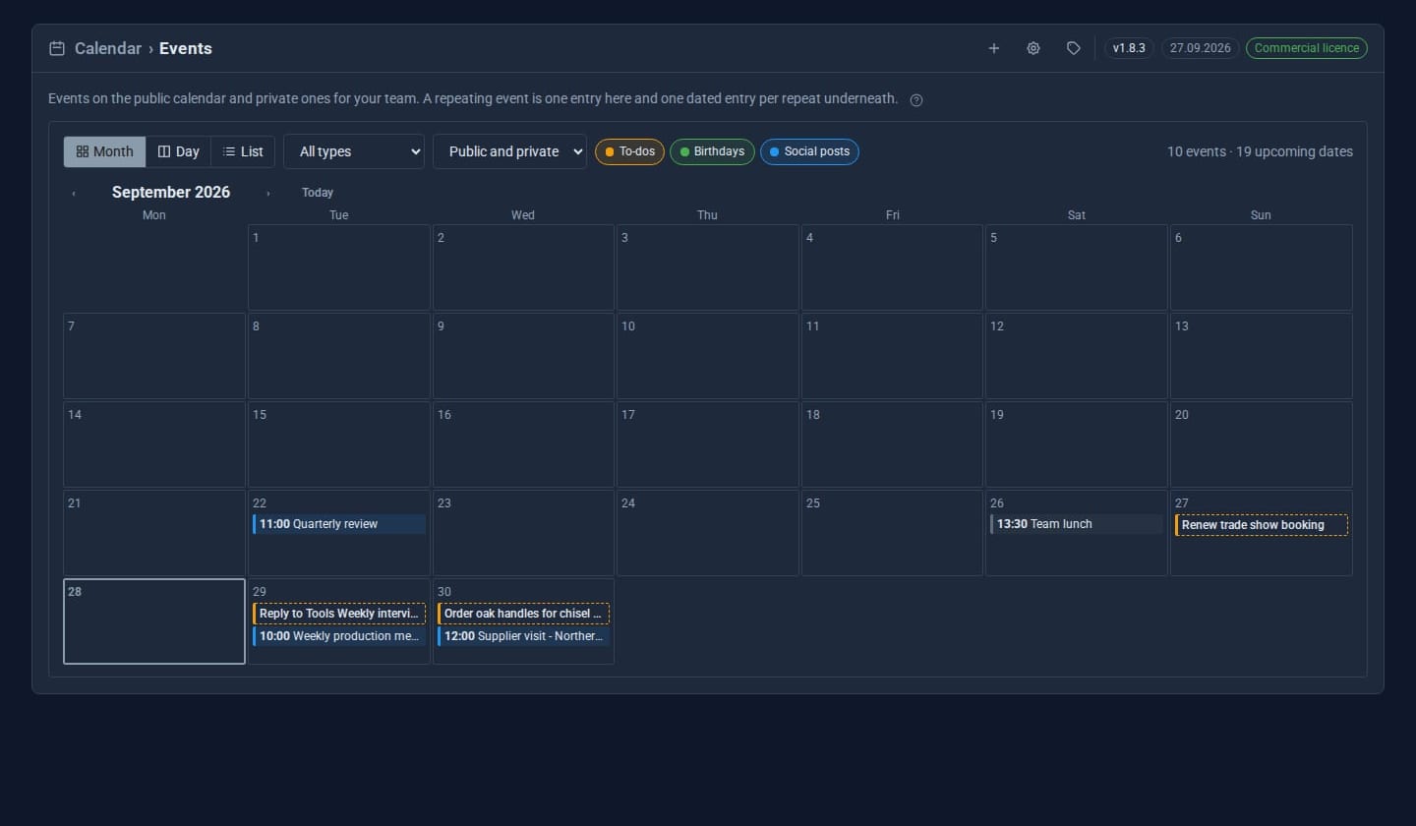Click the plus icon to add event
This screenshot has width=1416, height=826.
(993, 48)
